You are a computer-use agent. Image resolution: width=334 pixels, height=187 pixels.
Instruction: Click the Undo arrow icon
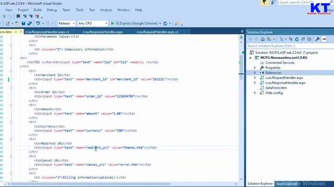pos(38,23)
